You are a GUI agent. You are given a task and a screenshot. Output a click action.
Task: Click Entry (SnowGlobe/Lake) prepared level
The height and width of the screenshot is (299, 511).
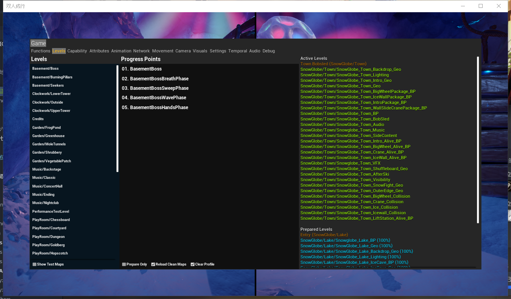[324, 235]
